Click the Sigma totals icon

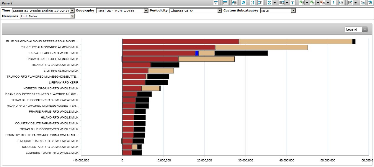(x=269, y=3)
